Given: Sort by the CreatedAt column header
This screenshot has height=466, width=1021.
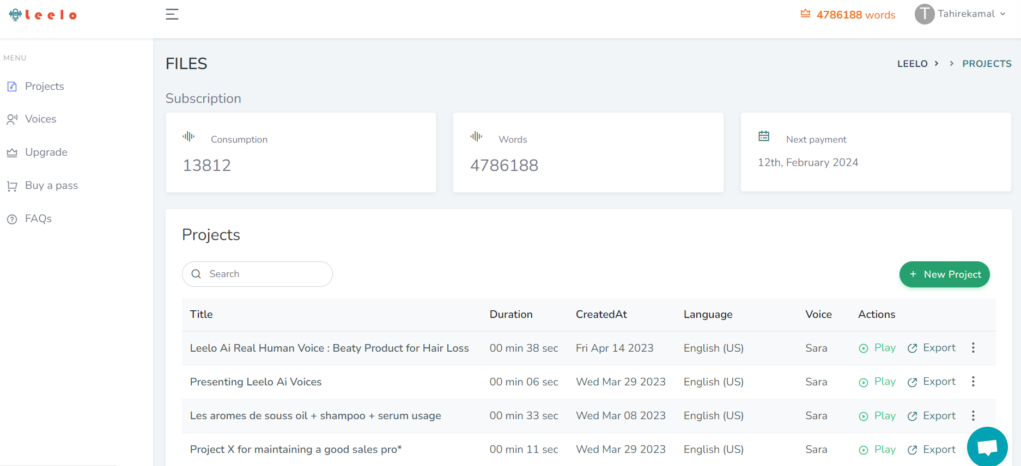Looking at the screenshot, I should [601, 314].
